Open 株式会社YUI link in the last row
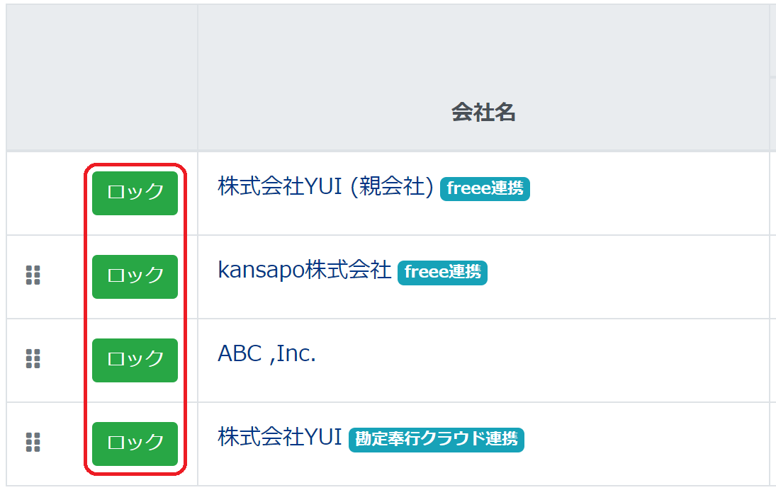Image resolution: width=776 pixels, height=490 pixels. click(280, 438)
